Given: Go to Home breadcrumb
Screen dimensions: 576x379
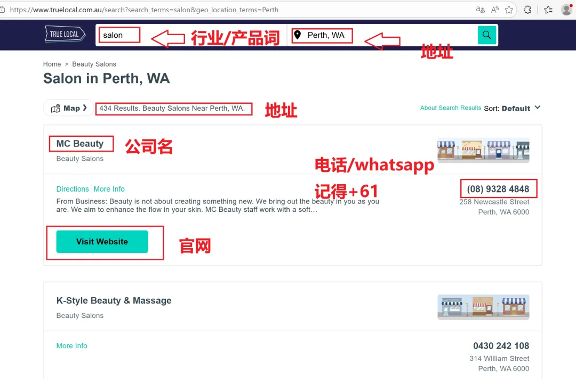Looking at the screenshot, I should click(x=52, y=64).
